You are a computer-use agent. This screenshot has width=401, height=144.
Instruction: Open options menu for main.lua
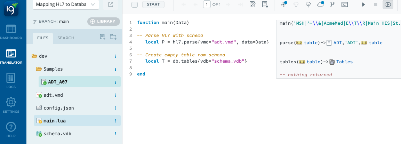click(x=115, y=121)
